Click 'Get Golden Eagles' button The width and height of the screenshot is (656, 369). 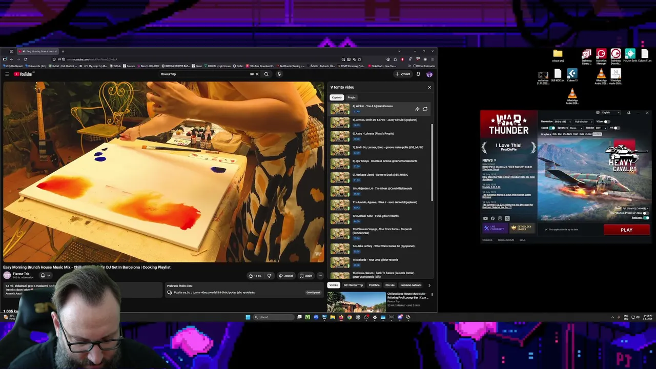pyautogui.click(x=522, y=228)
